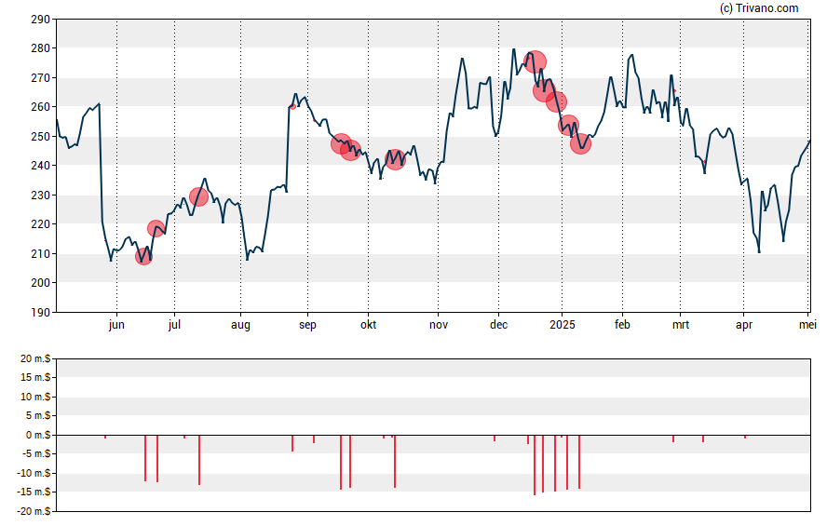Select the 280 price axis label
This screenshot has width=827, height=526.
coord(41,48)
